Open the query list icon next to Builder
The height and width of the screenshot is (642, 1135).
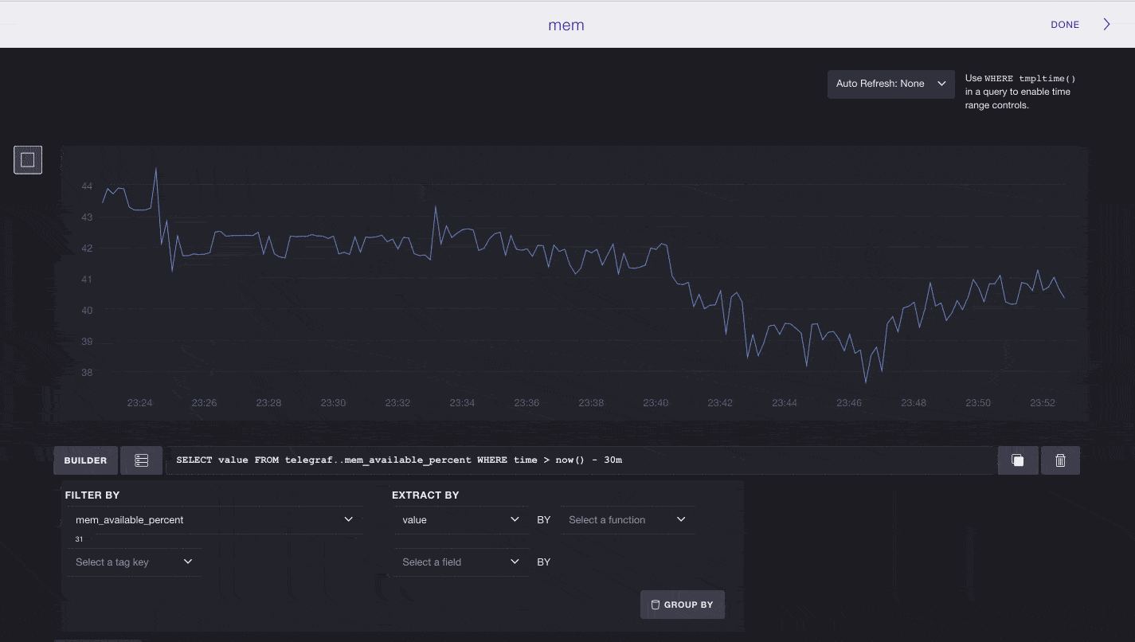click(x=141, y=460)
